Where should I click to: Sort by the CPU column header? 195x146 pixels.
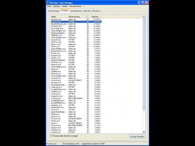pos(88,17)
